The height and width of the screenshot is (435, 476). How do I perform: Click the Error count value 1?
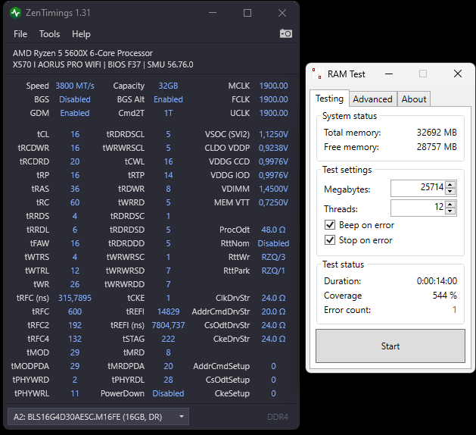(x=454, y=310)
